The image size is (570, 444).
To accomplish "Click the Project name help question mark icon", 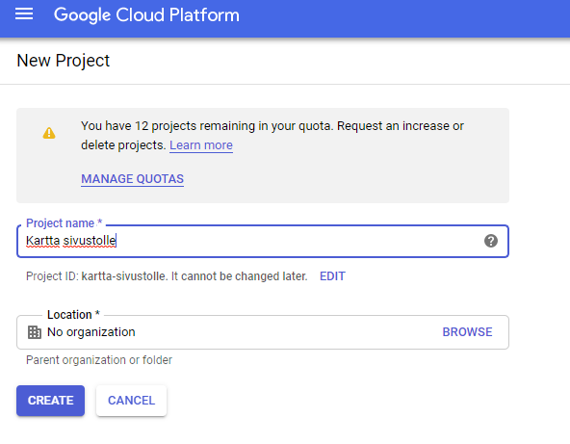I will point(491,241).
